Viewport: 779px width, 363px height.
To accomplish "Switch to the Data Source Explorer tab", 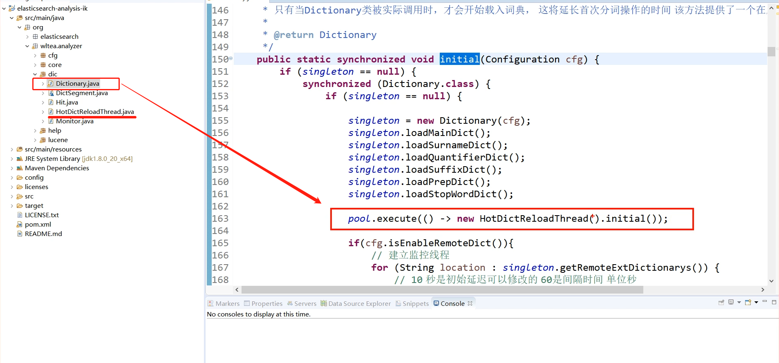I will coord(356,303).
